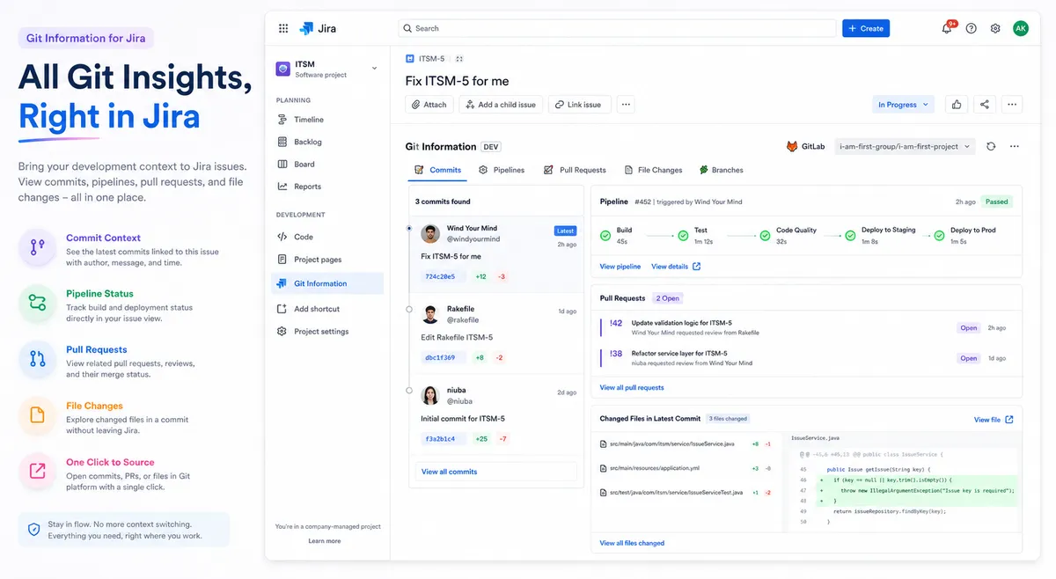The height and width of the screenshot is (579, 1056).
Task: Click the Commit Context feature icon
Action: point(37,247)
